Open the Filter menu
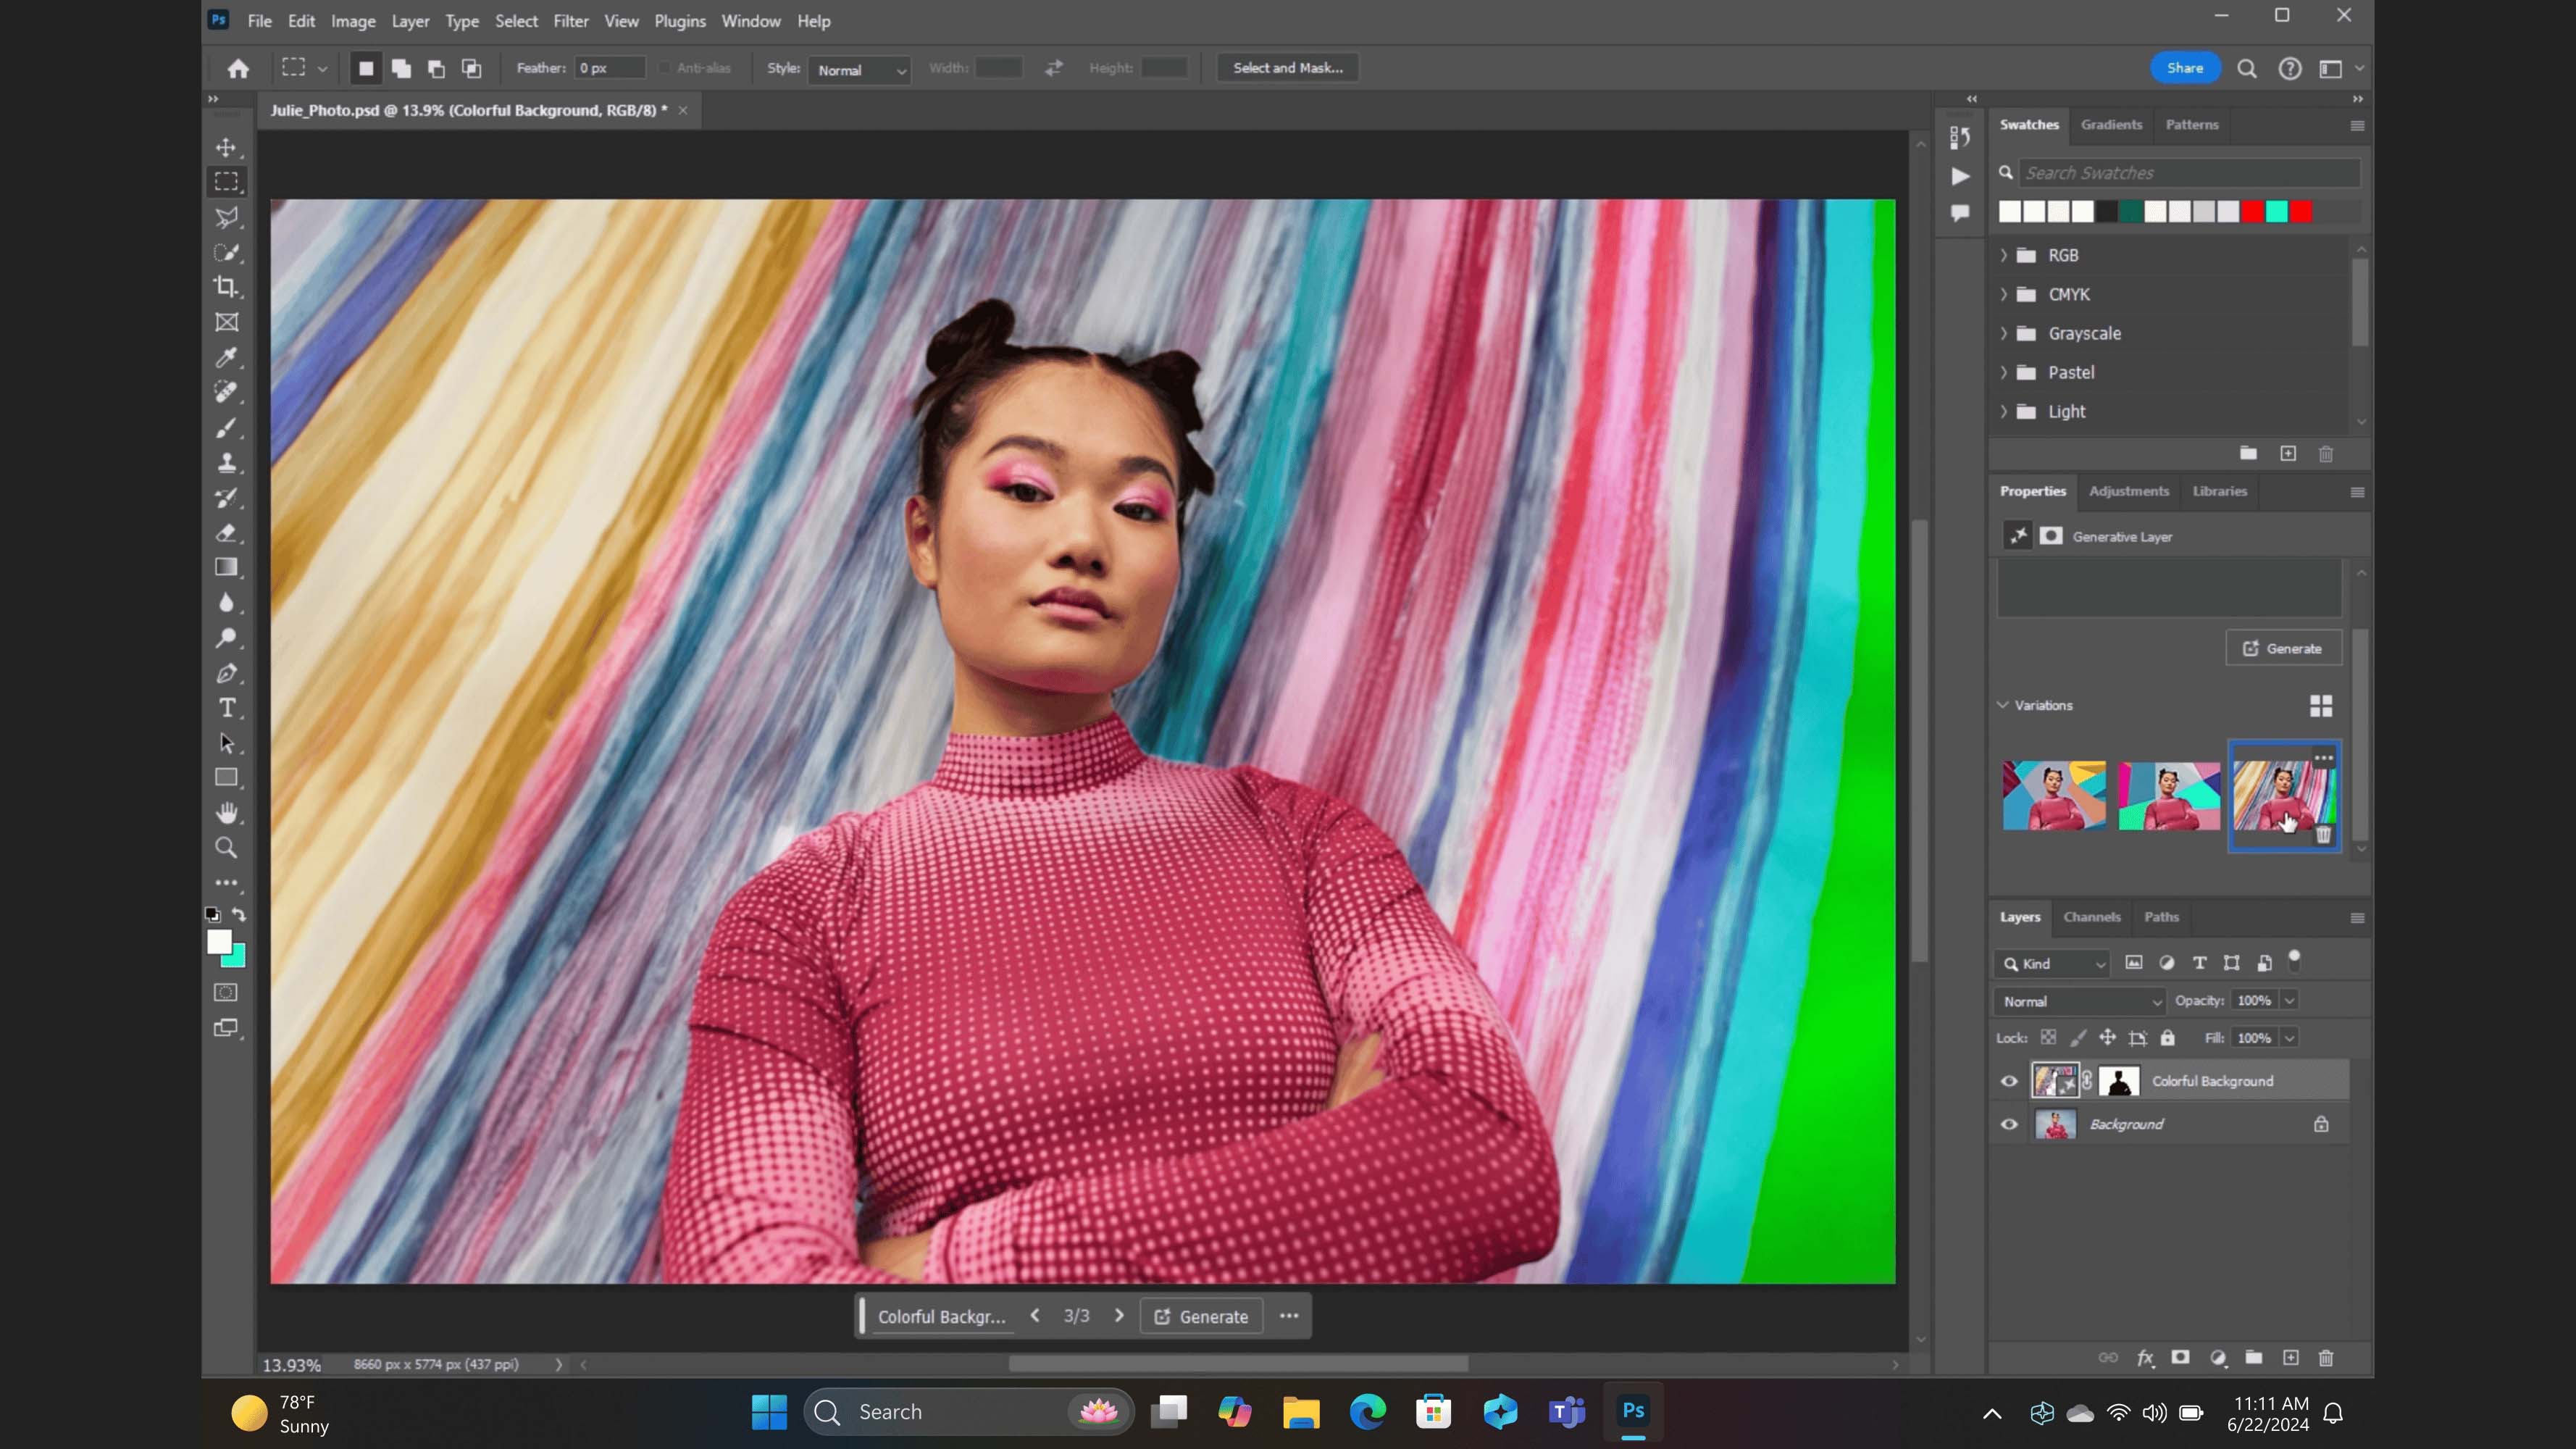 click(571, 20)
